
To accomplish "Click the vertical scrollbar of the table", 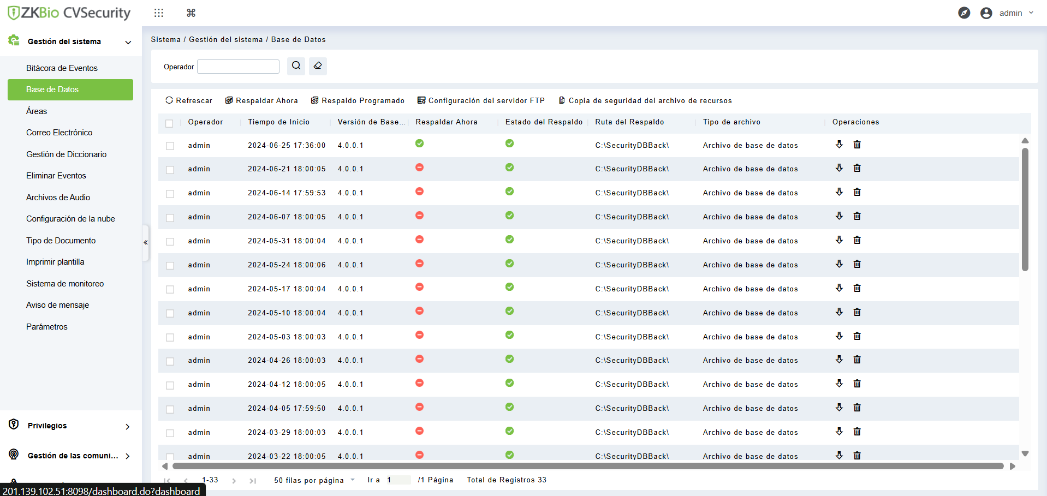I will coord(1025,210).
